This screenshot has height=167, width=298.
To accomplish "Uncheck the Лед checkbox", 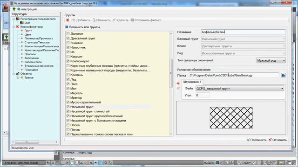I will point(68,79).
